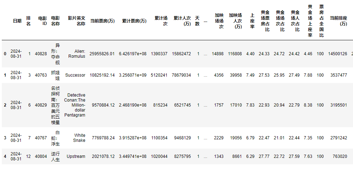The image size is (353, 170).
Task: Click the 加映场人次(万) column header
Action: 235,21
